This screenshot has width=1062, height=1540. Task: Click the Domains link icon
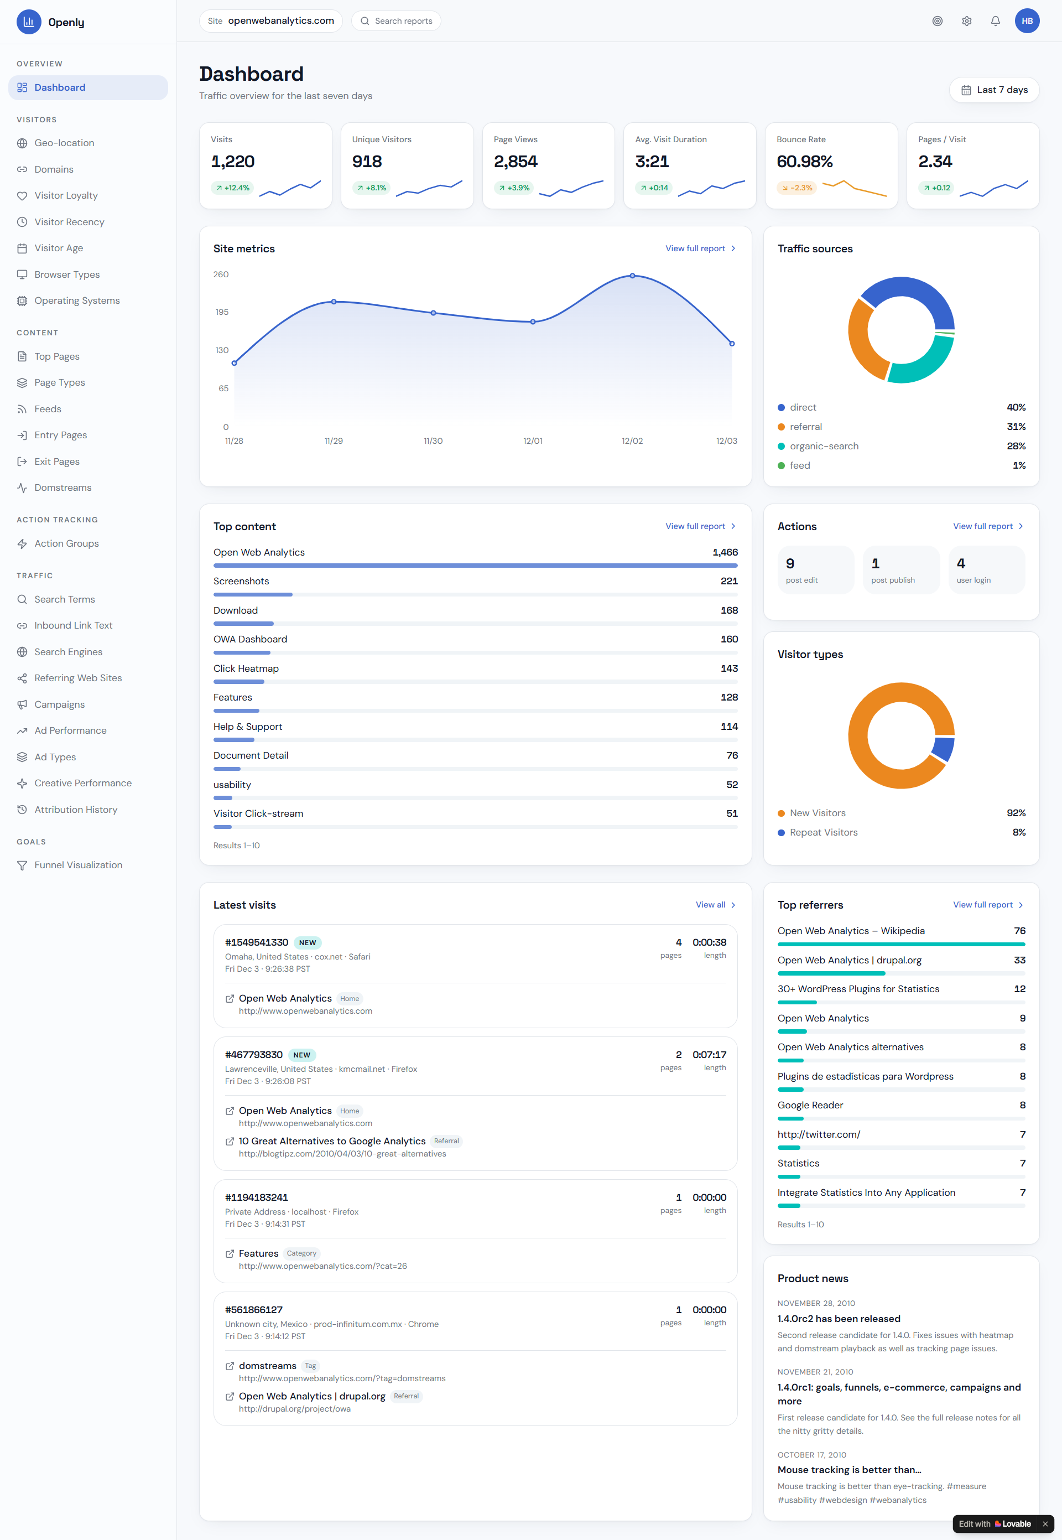(22, 170)
